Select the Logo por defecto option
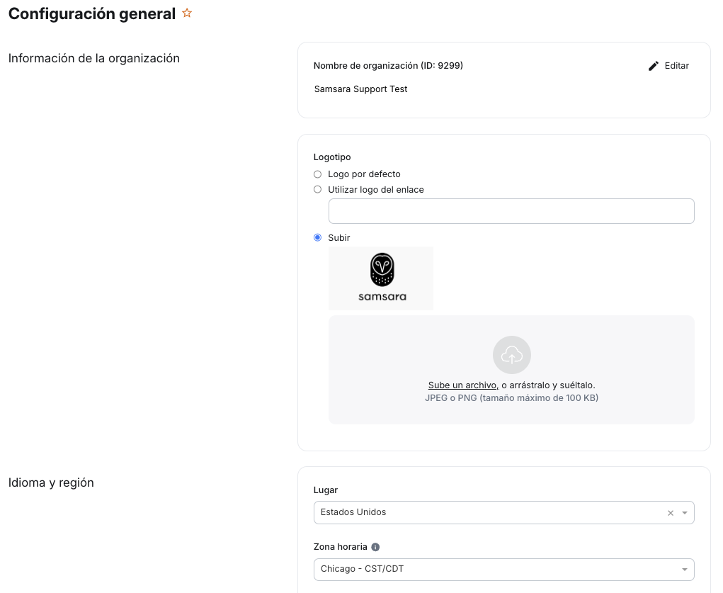The image size is (723, 593). click(318, 174)
